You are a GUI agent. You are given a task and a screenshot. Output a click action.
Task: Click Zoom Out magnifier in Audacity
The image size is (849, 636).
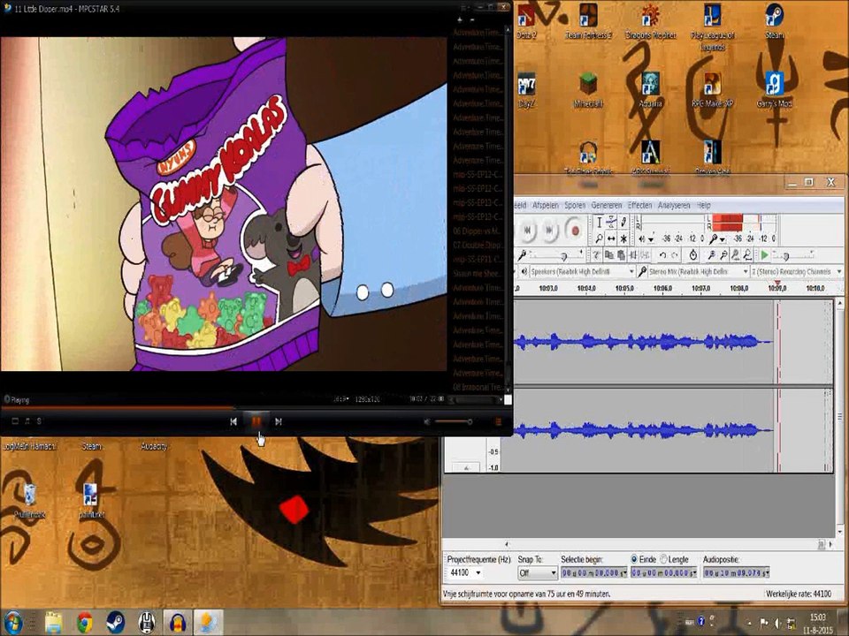point(724,255)
